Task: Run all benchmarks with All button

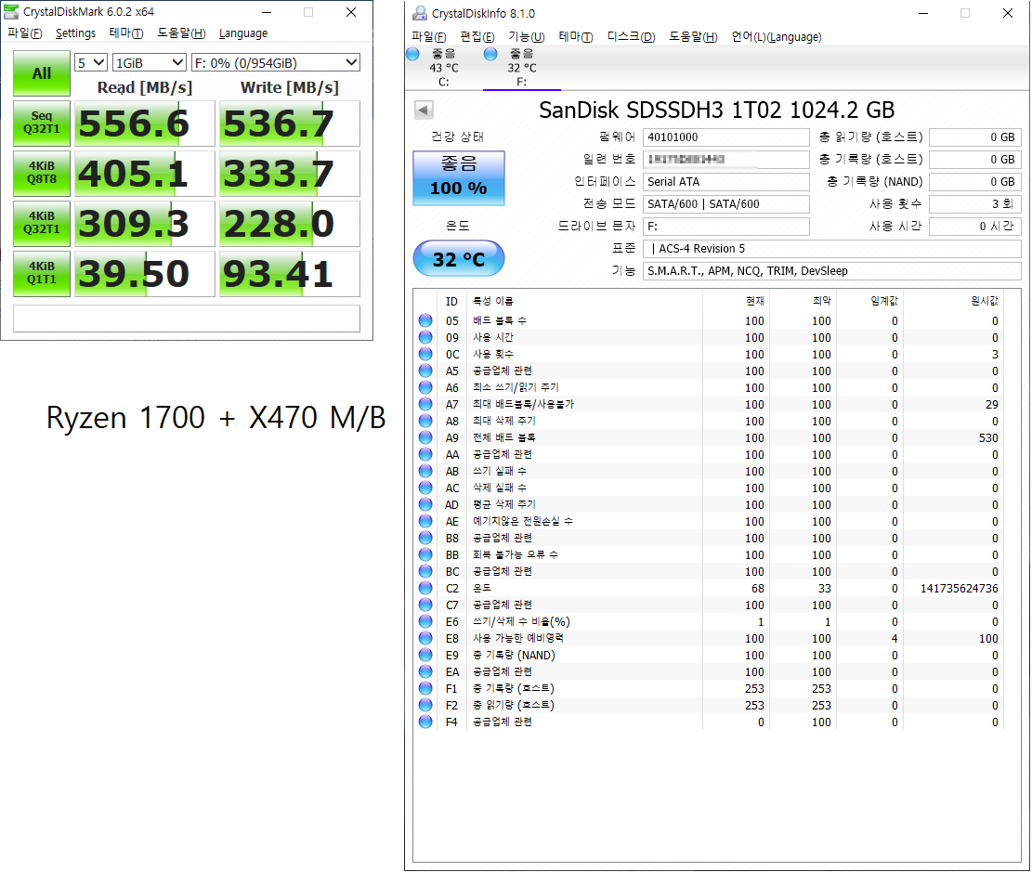Action: 42,73
